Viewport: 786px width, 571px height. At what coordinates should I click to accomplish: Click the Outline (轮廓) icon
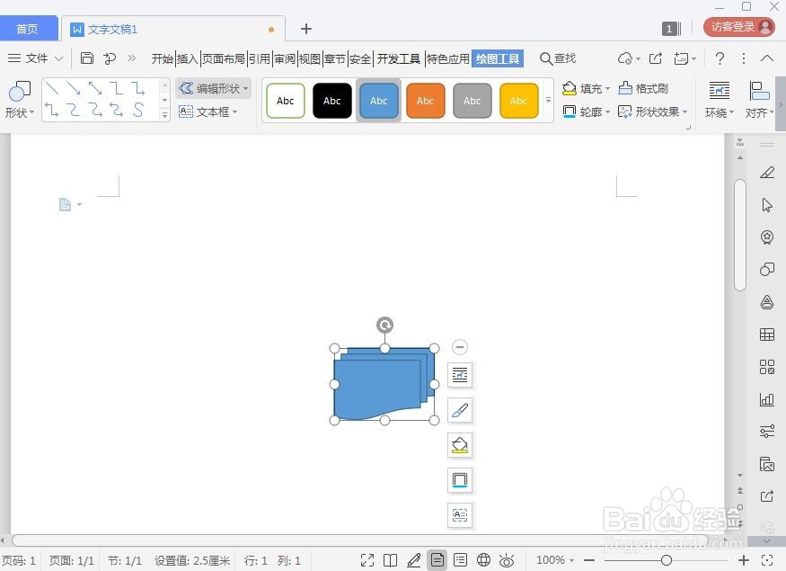coord(570,112)
